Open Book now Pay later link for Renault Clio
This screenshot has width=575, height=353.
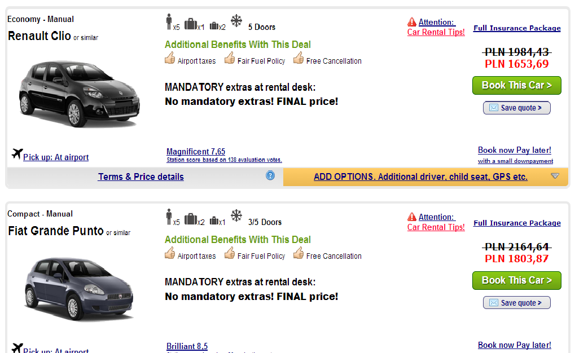pos(515,150)
